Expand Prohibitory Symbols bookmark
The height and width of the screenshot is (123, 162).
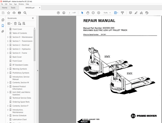coord(8,73)
